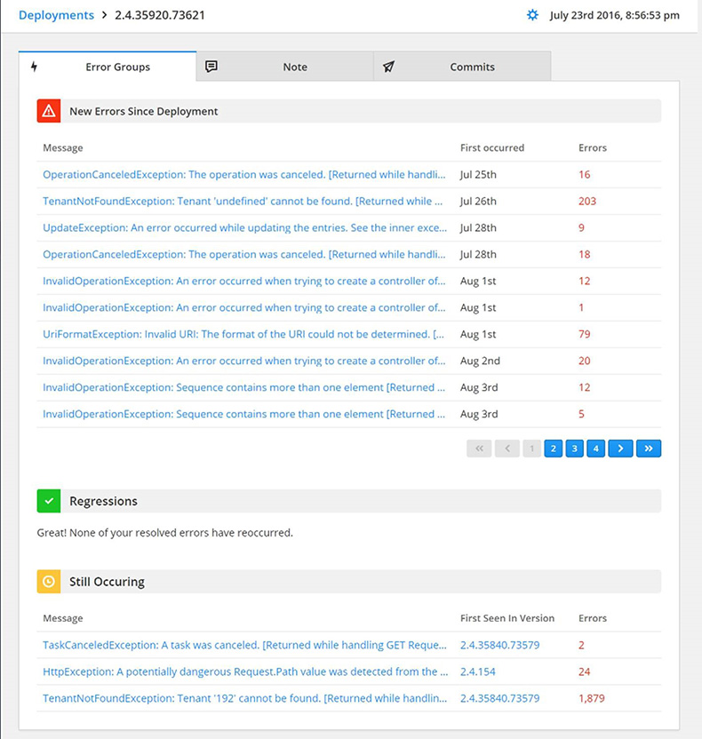Click the speech bubble Note icon
The image size is (702, 739).
211,67
